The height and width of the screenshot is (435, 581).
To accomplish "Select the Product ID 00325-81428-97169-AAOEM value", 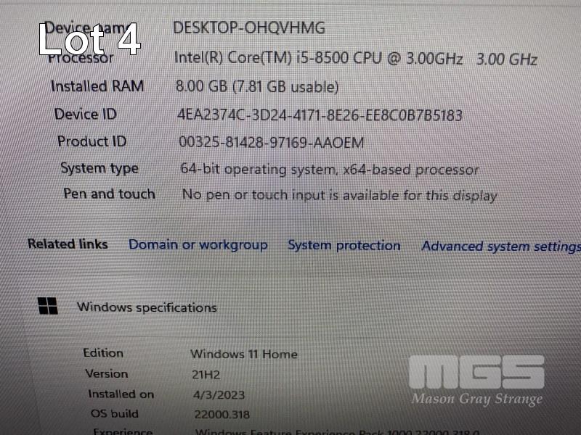I will (x=271, y=142).
